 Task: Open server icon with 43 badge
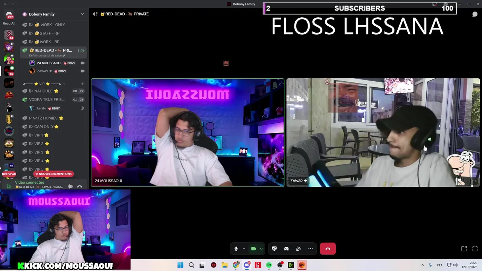click(9, 35)
